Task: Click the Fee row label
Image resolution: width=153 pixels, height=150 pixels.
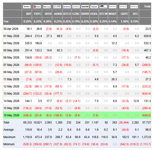Action: [x=6, y=21]
